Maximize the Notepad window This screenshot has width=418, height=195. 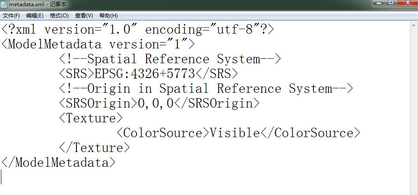[x=391, y=3]
